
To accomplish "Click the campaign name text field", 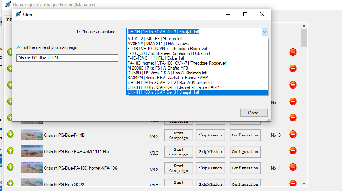I will 67,58.
